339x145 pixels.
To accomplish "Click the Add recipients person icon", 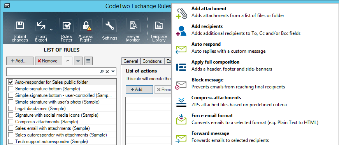I will click(181, 31).
